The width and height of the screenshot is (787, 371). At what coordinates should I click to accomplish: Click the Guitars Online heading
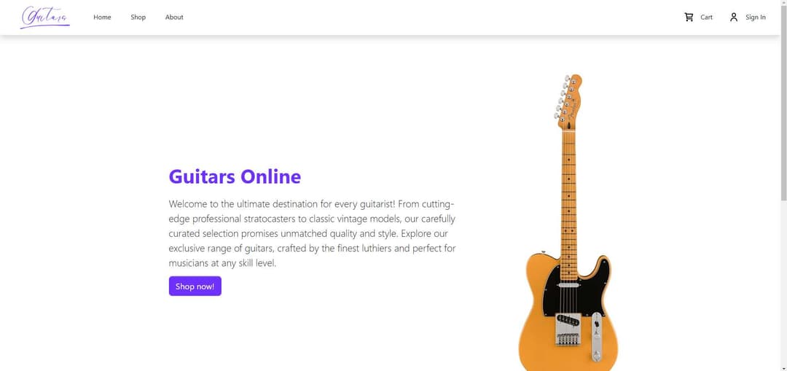(x=235, y=176)
